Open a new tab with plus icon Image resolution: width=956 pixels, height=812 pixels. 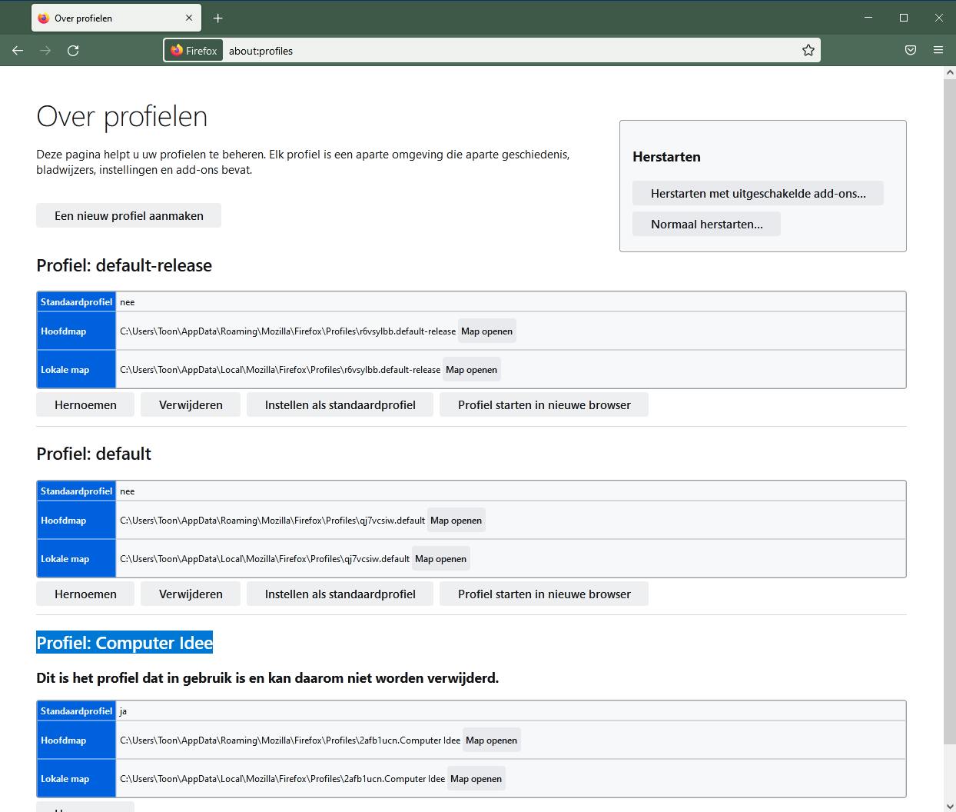[218, 18]
